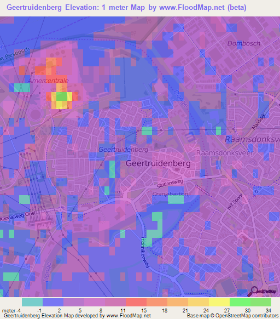Click the large cut-off Raamsdonksv label
This screenshot has height=319, width=280.
(252, 139)
